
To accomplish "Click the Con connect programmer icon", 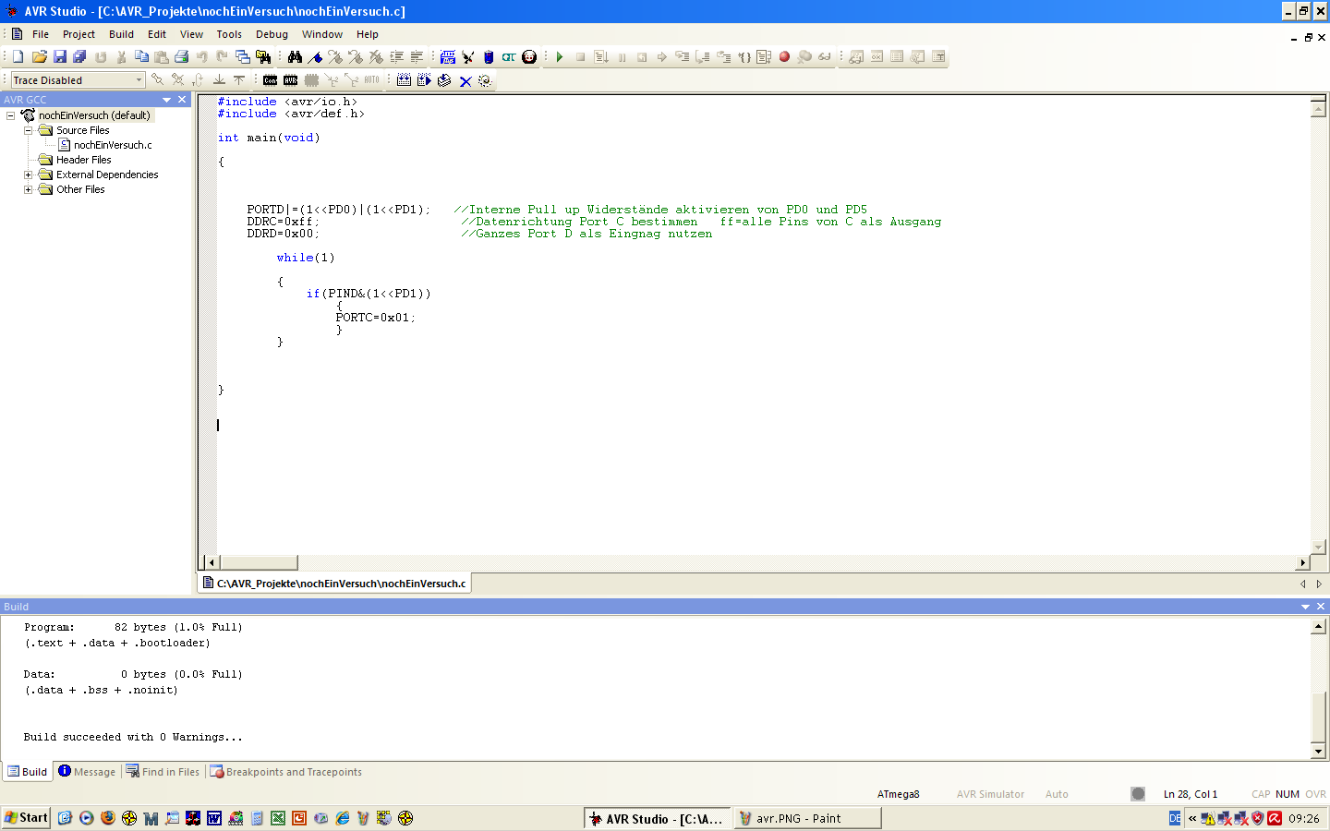I will (270, 81).
